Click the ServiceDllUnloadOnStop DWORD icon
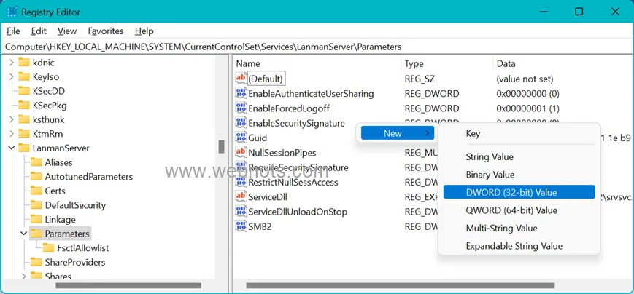This screenshot has height=294, width=634. (241, 212)
